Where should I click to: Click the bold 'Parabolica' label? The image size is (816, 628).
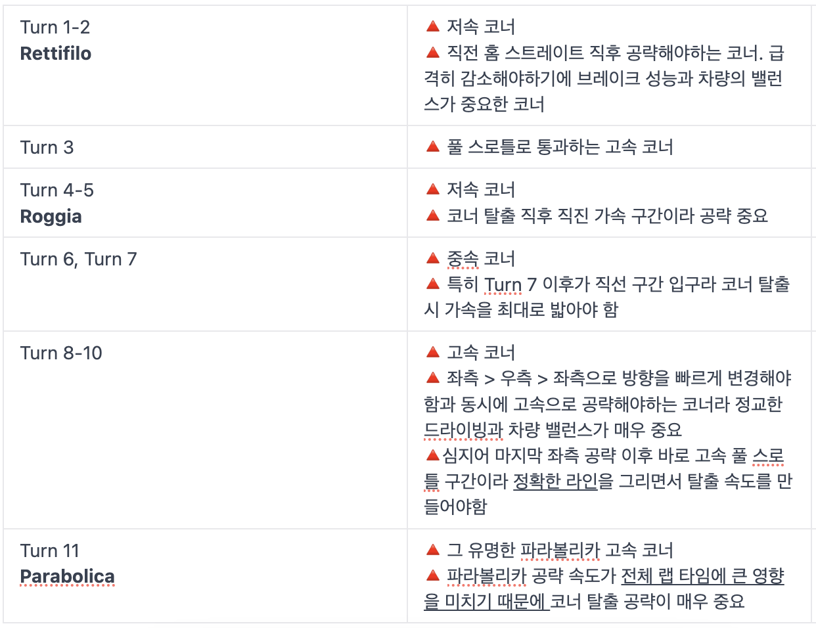click(67, 576)
